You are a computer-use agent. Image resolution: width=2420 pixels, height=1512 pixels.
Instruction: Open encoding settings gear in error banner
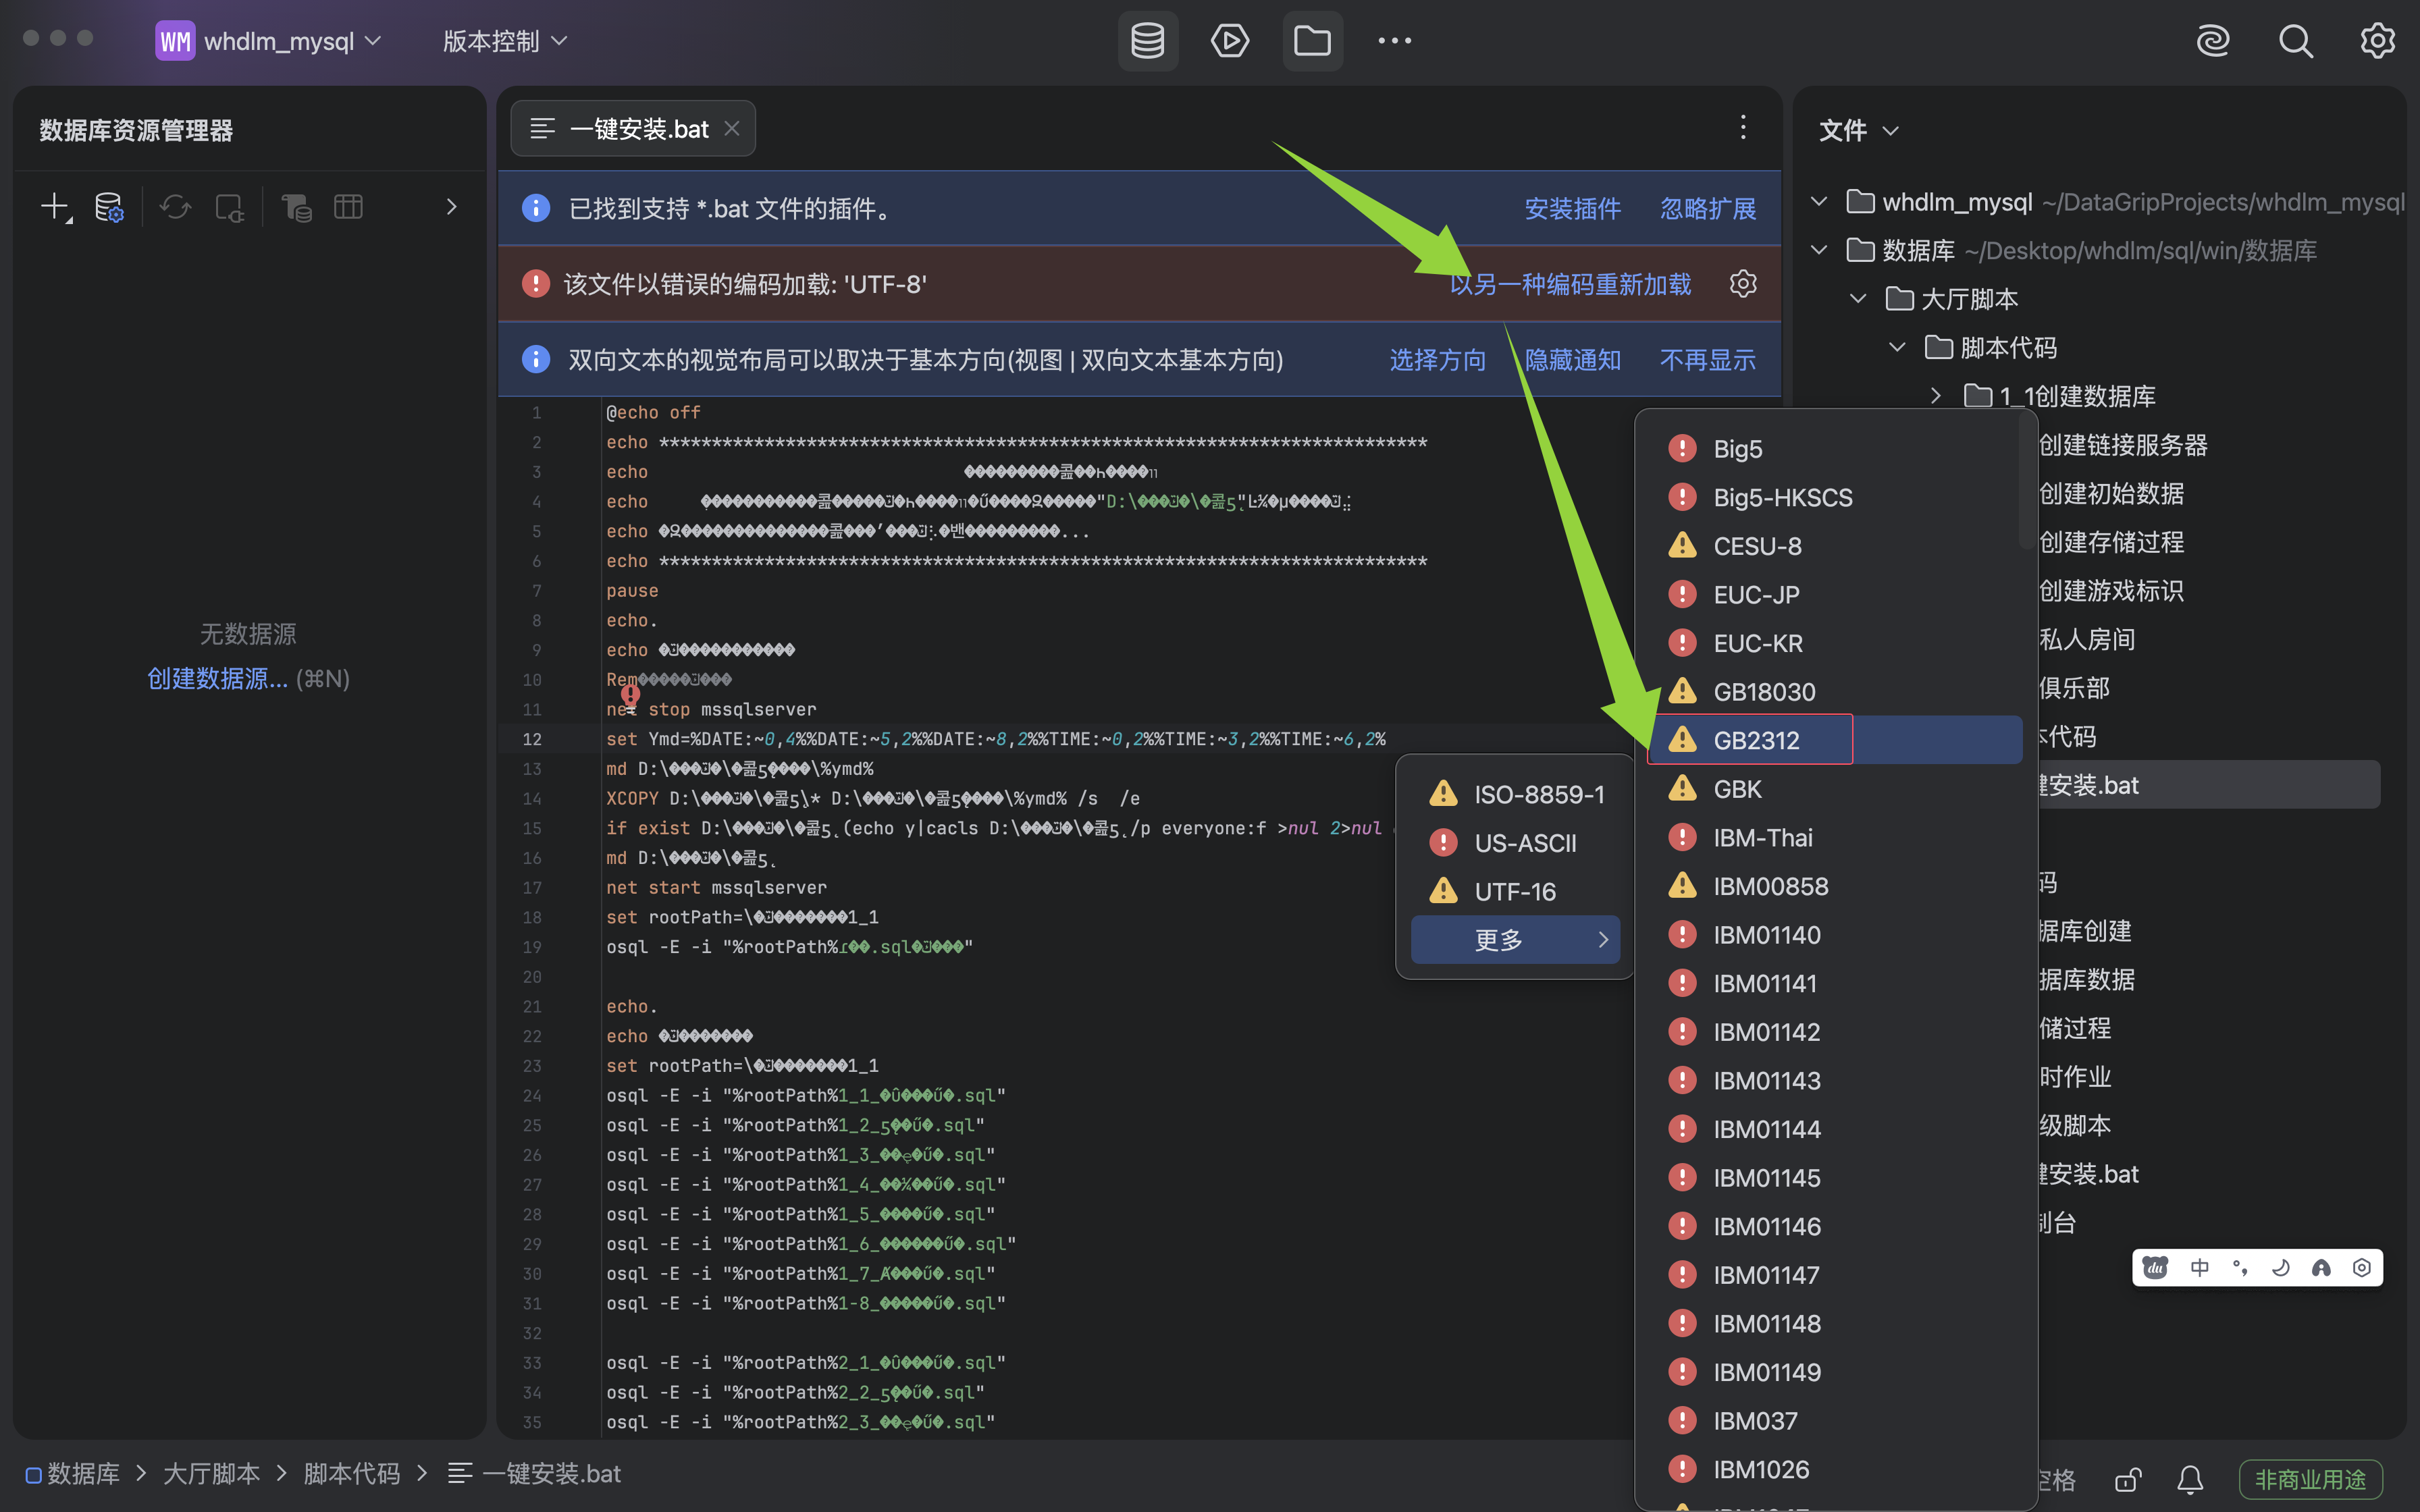point(1743,284)
